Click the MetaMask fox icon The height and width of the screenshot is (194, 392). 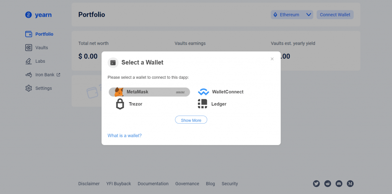[119, 92]
